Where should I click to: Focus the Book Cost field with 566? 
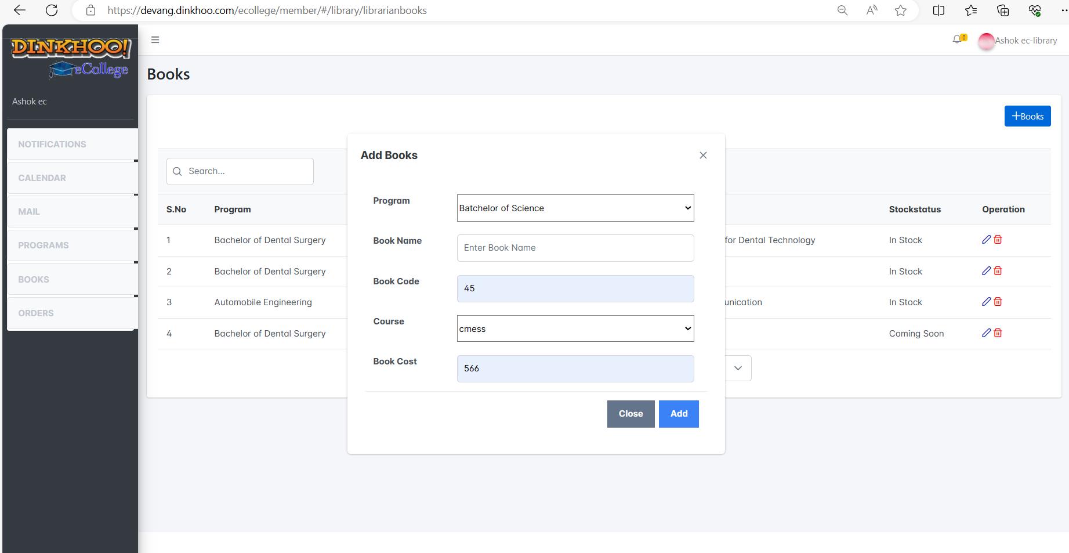pos(575,368)
